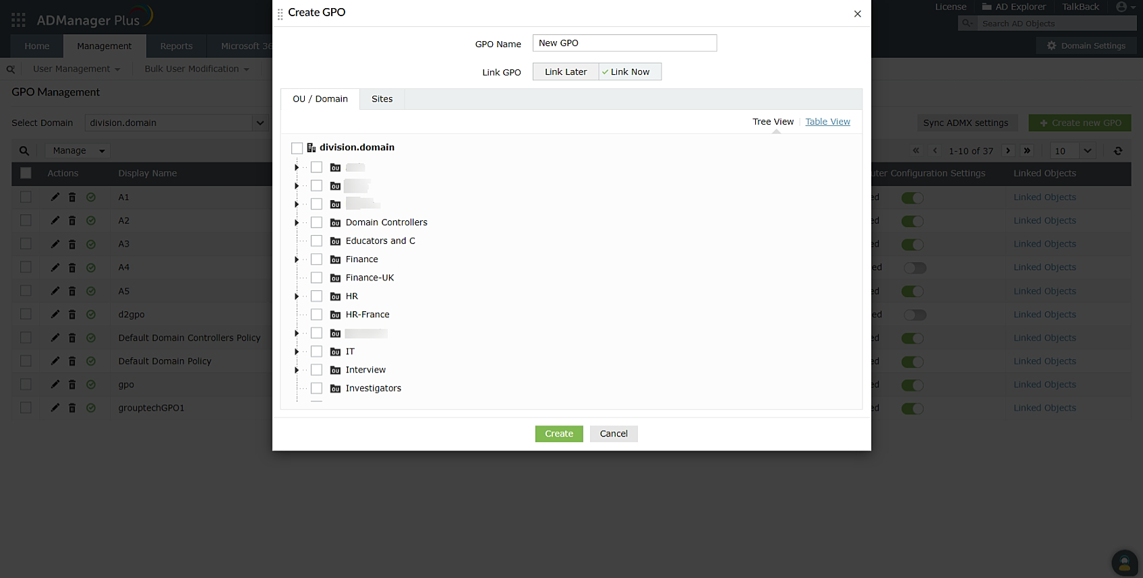Click the chat assistant avatar icon

[1124, 563]
